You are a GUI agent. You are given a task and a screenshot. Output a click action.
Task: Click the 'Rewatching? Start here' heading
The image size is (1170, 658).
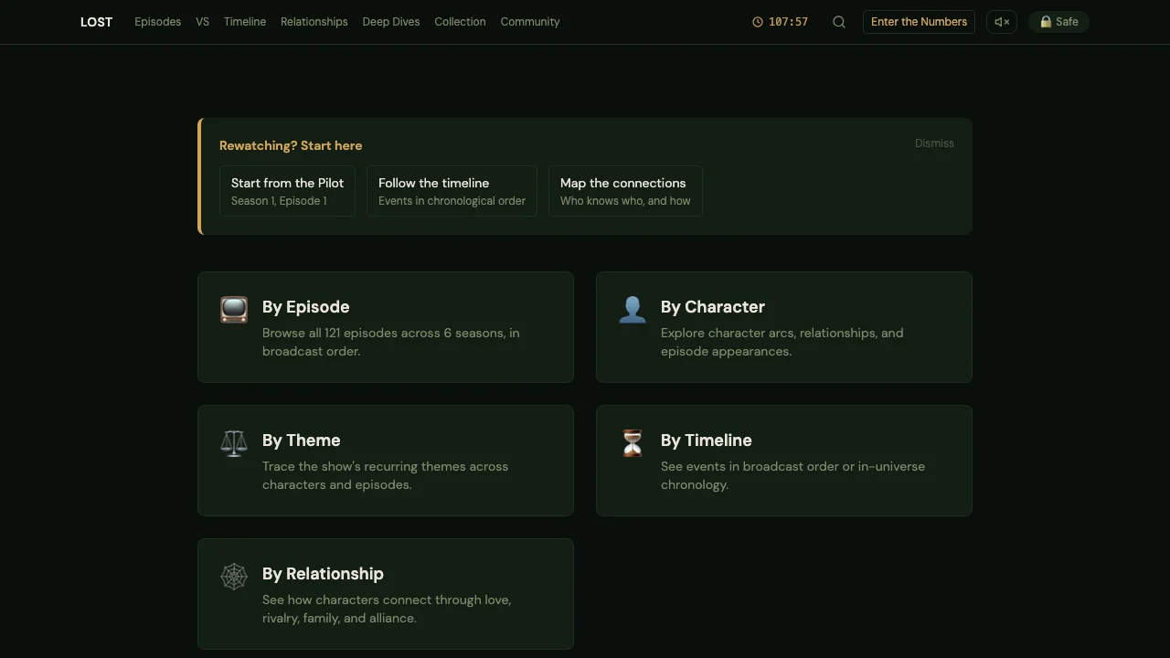291,145
